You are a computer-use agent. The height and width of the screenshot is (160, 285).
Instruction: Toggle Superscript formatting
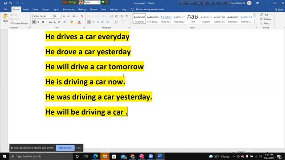pos(59,22)
